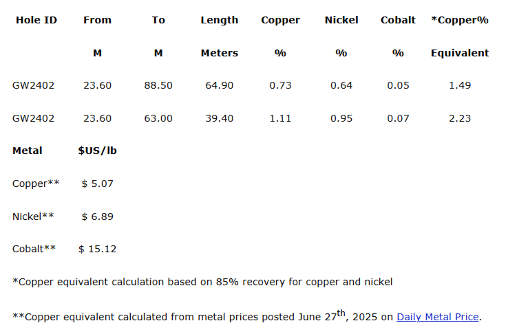Select the 64.90 length cell

click(x=219, y=85)
